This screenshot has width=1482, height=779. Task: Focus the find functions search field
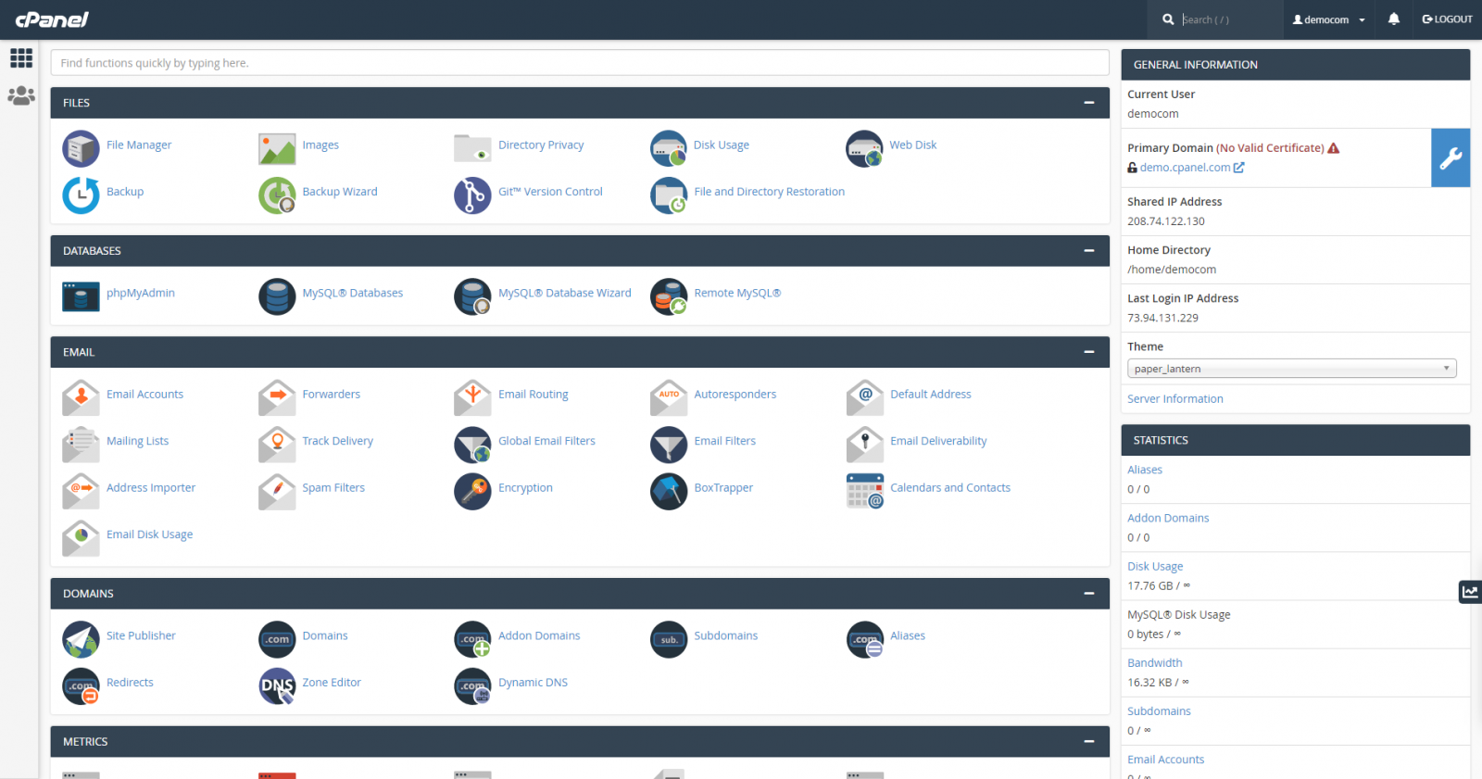click(x=580, y=63)
